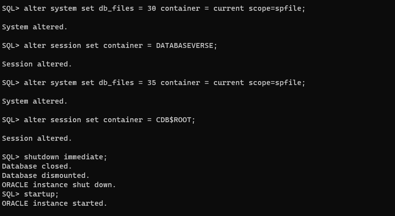Click the 'ORACLE instance shut down.' message
Viewport: 395px width, 216px height.
tap(59, 185)
